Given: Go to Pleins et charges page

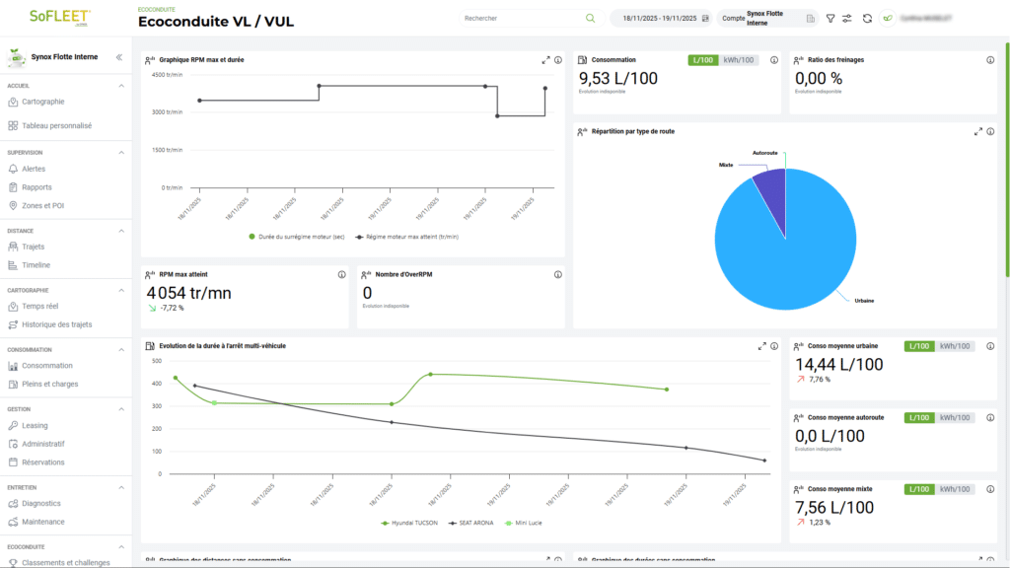Looking at the screenshot, I should pos(49,384).
